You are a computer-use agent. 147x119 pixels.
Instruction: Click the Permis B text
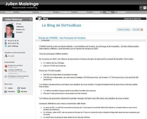coord(19,32)
